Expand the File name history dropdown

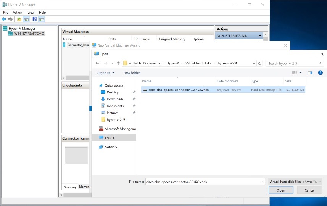pyautogui.click(x=262, y=182)
